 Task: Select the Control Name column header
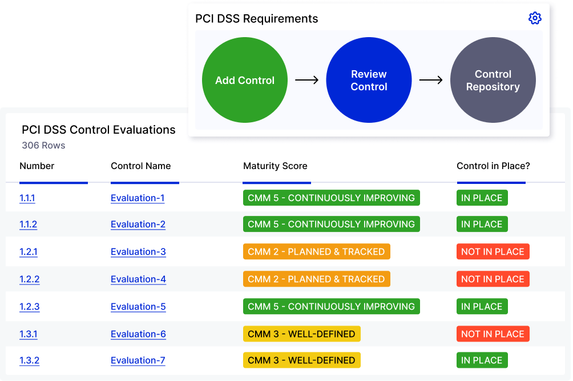140,166
